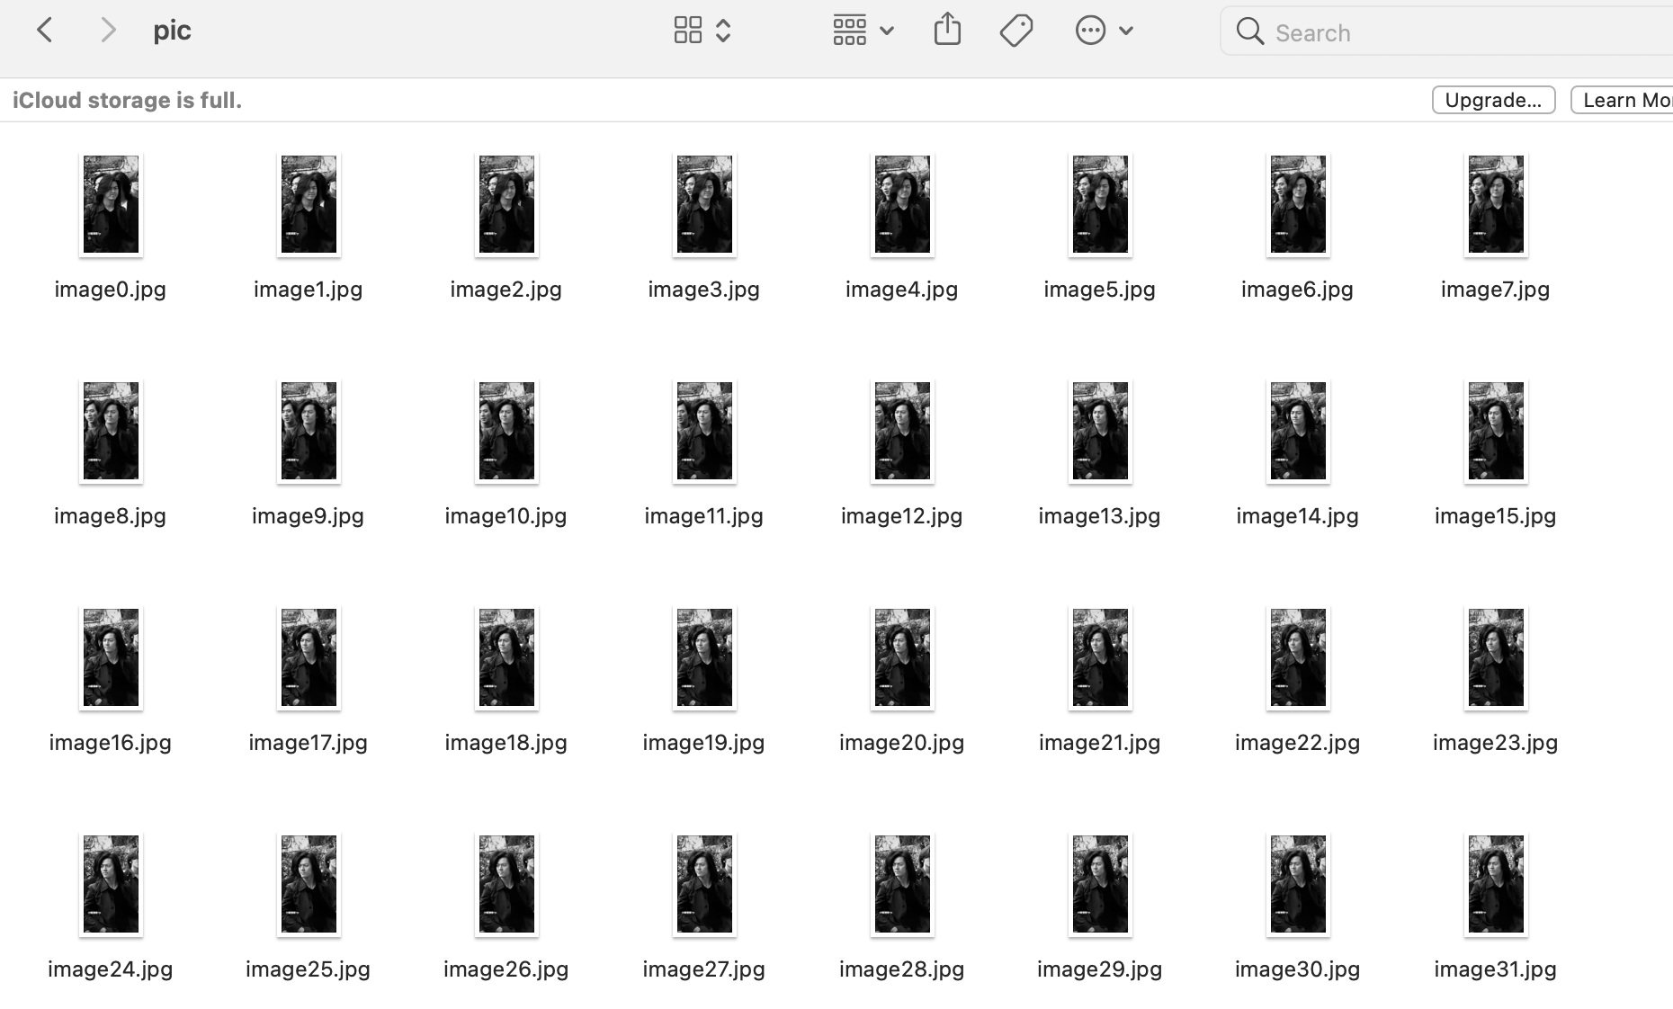Click the file name image26.jpg
Screen dimensions: 1673x1009
(x=505, y=969)
